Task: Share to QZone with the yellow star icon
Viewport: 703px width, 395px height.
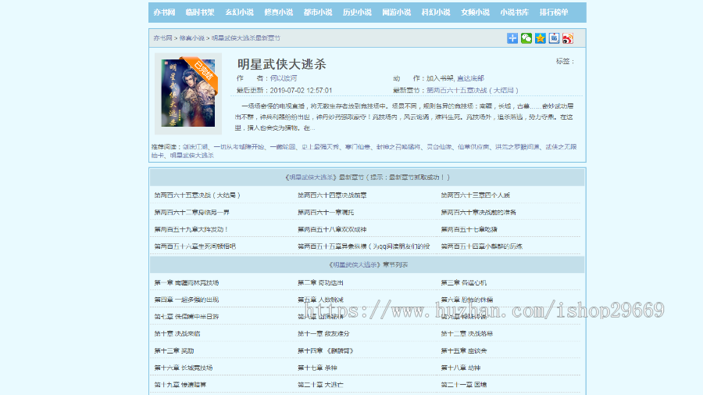Action: click(x=541, y=38)
